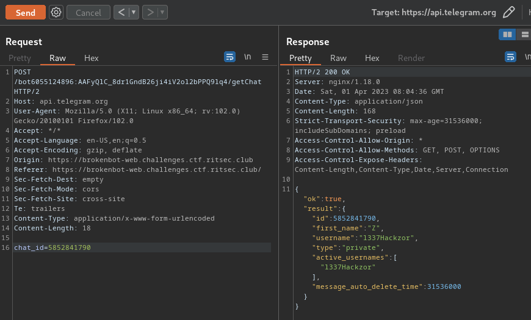Switch Request view to Pretty tab
Screen dimensions: 531x320
(20, 58)
